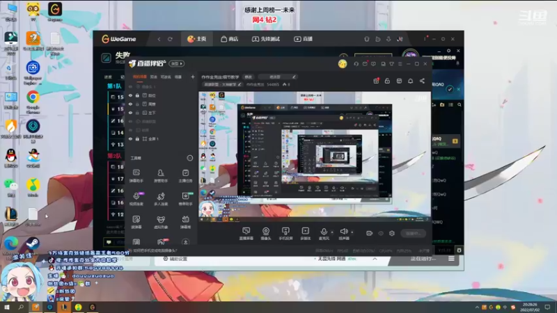Screen dimensions: 557x313
Task: Add a 摄像头 camera source
Action: click(266, 234)
